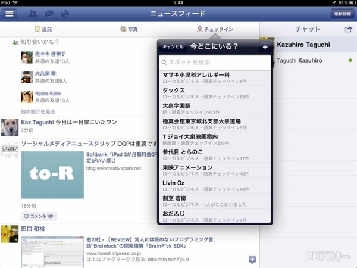
Task: Choose おだふじ spot
Action: coord(215,216)
